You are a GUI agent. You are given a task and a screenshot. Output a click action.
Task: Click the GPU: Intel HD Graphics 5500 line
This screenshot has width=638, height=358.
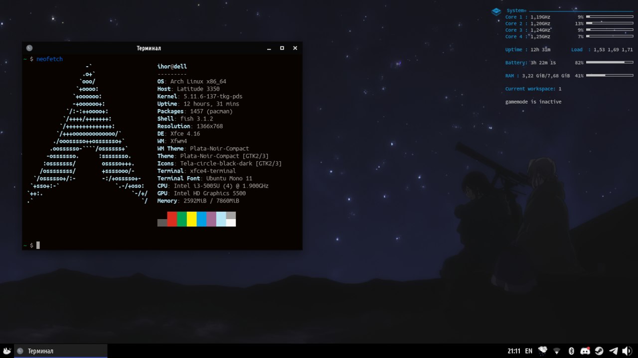coord(201,193)
